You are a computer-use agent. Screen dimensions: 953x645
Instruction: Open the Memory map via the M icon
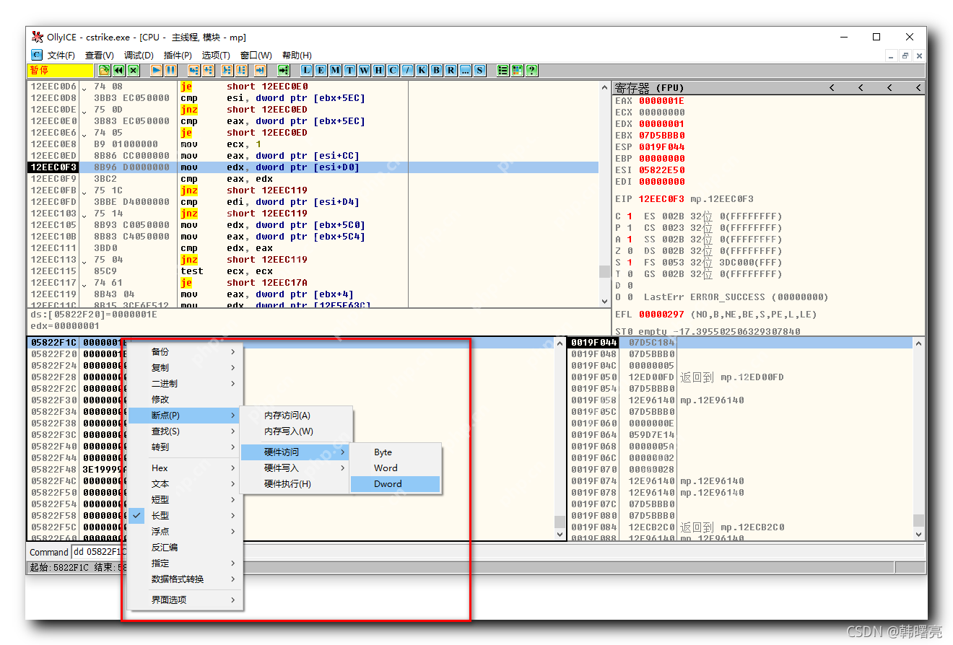334,70
